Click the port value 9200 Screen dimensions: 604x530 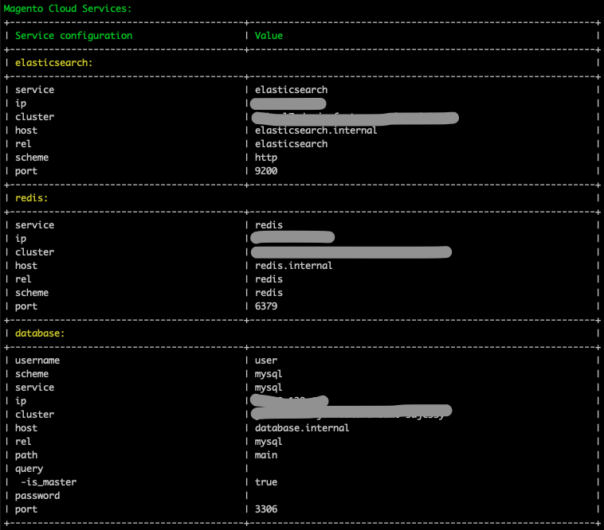pyautogui.click(x=266, y=171)
